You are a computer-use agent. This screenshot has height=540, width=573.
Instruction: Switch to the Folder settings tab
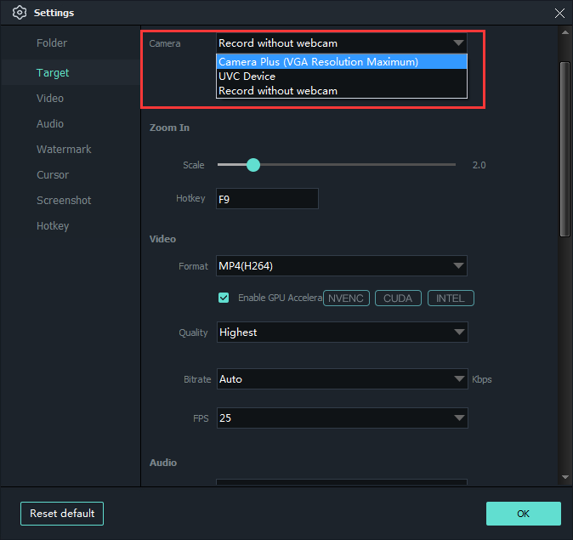pos(52,43)
